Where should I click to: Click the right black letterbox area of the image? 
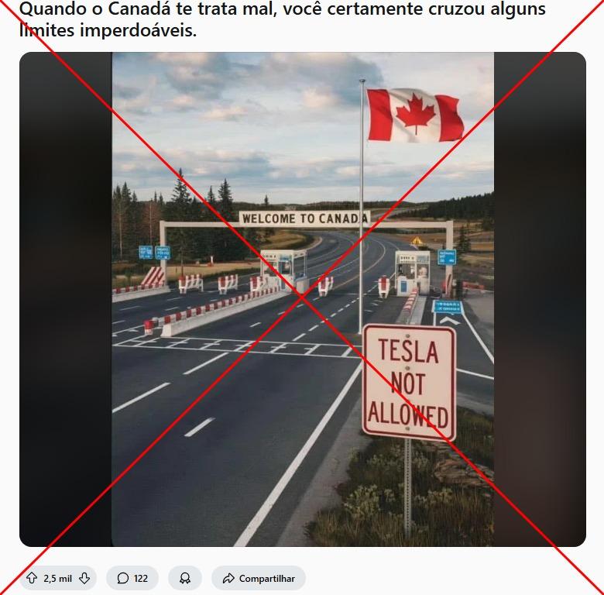click(540, 299)
